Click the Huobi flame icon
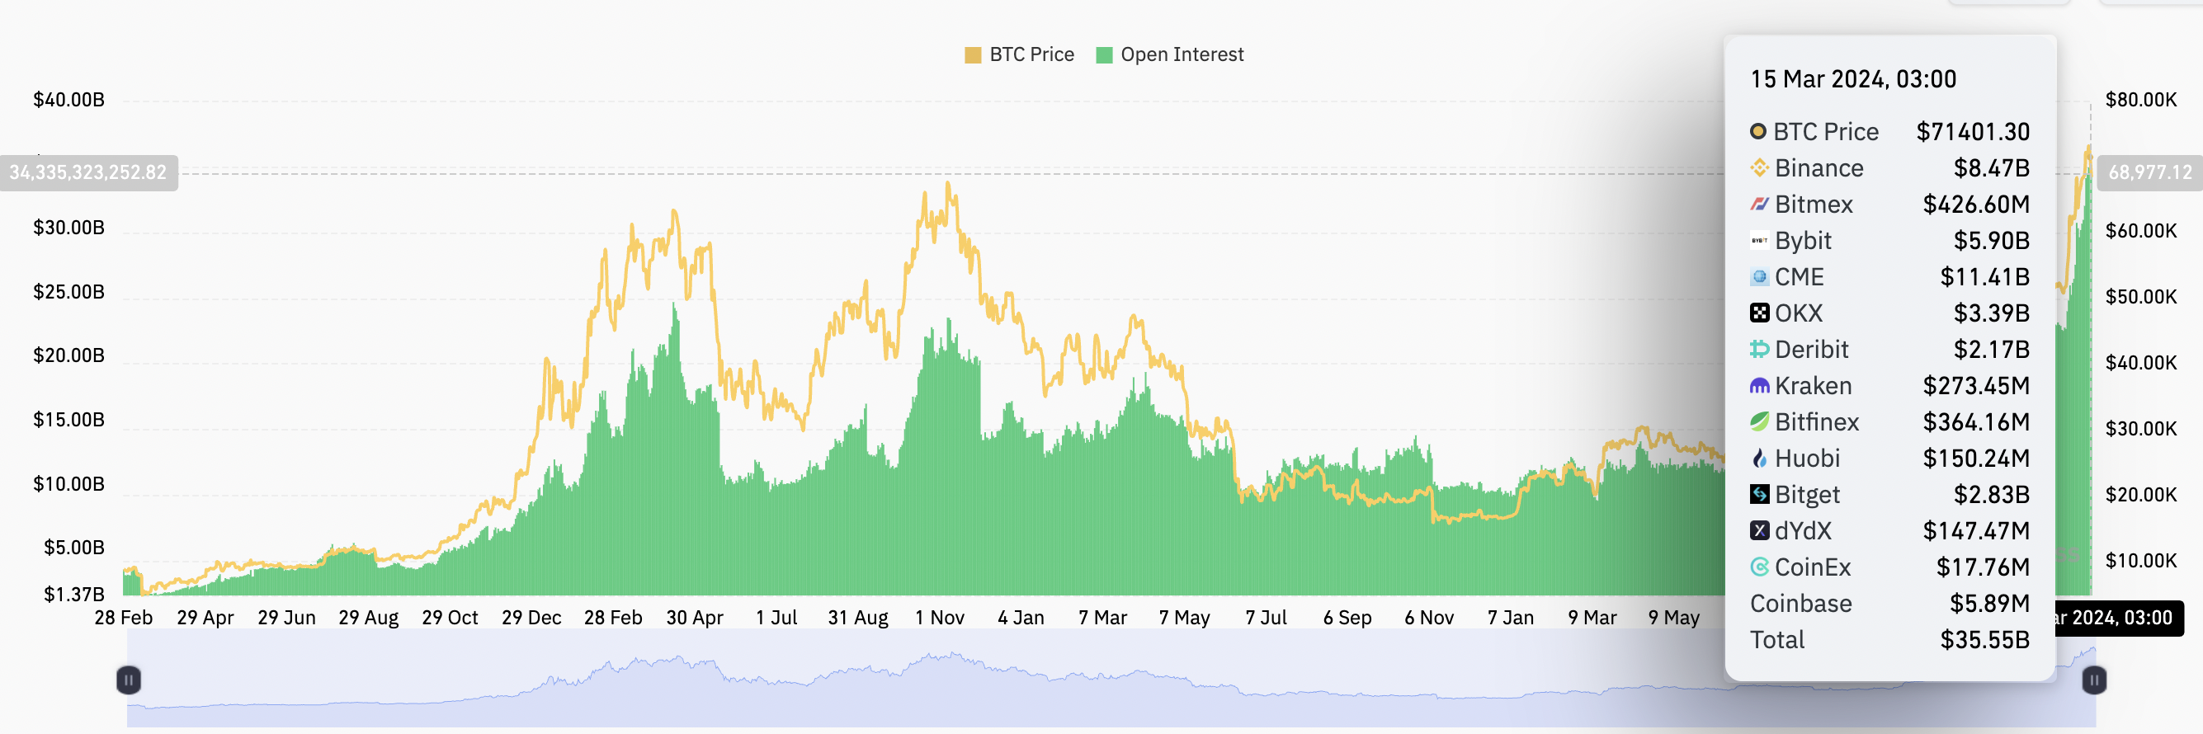This screenshot has width=2203, height=734. coord(1759,458)
